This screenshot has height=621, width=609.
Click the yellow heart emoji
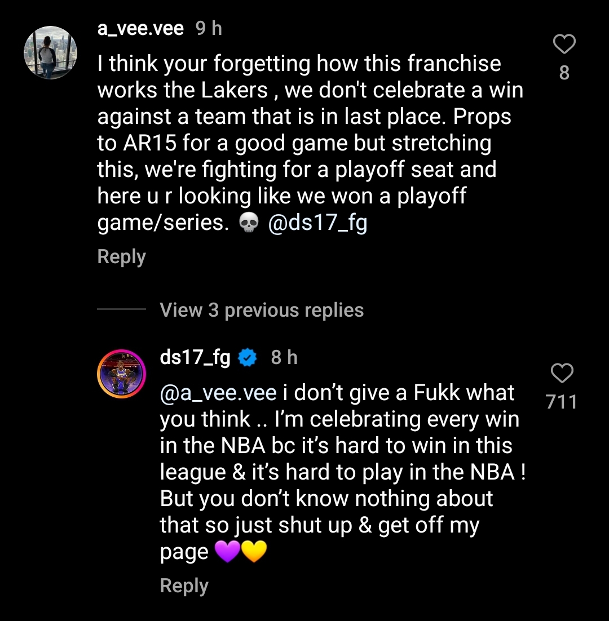pyautogui.click(x=253, y=553)
